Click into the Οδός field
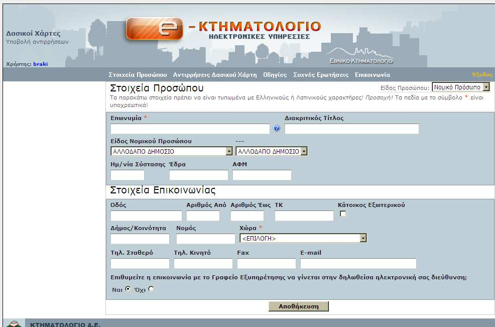Viewport: 495px width, 327px height. 146,216
